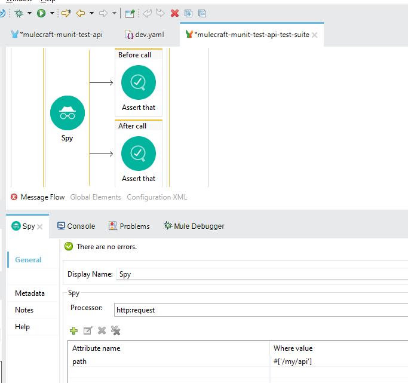
Task: Click the edit attribute pencil icon
Action: click(x=88, y=330)
